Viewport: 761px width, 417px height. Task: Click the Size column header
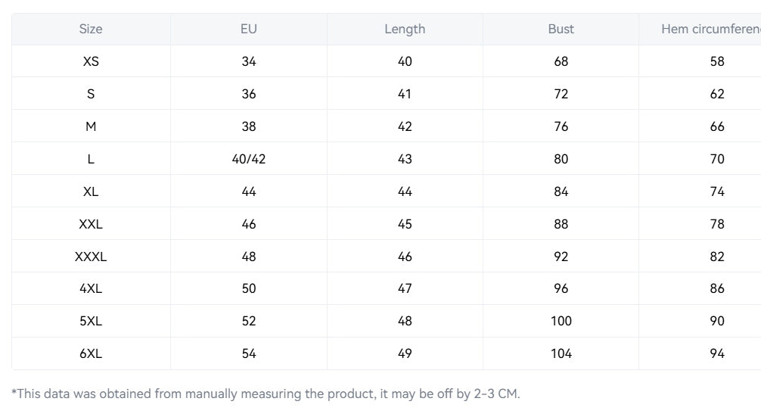(91, 29)
